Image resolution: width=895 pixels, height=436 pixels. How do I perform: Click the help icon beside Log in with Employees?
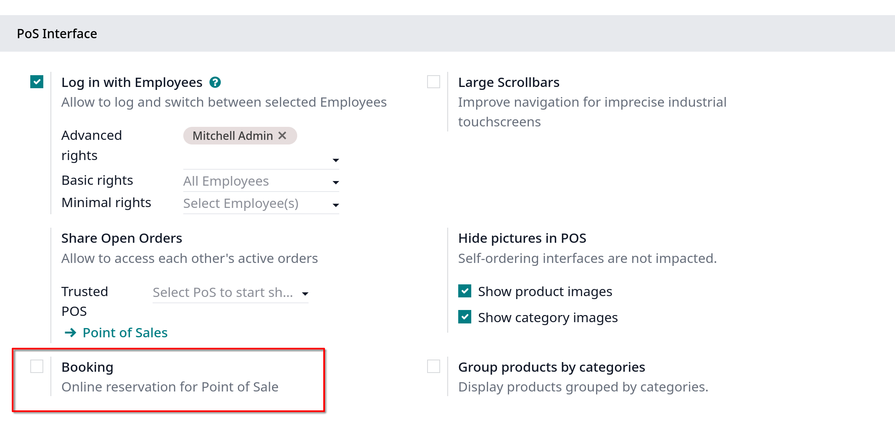coord(215,82)
